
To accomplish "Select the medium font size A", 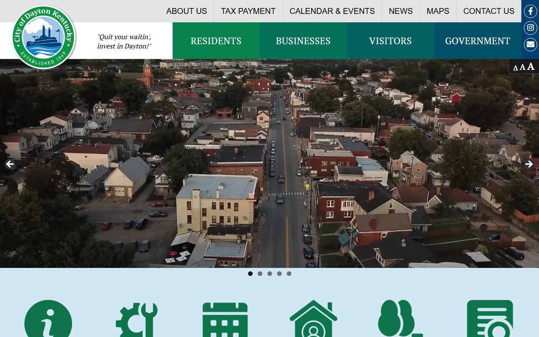I will (x=522, y=67).
